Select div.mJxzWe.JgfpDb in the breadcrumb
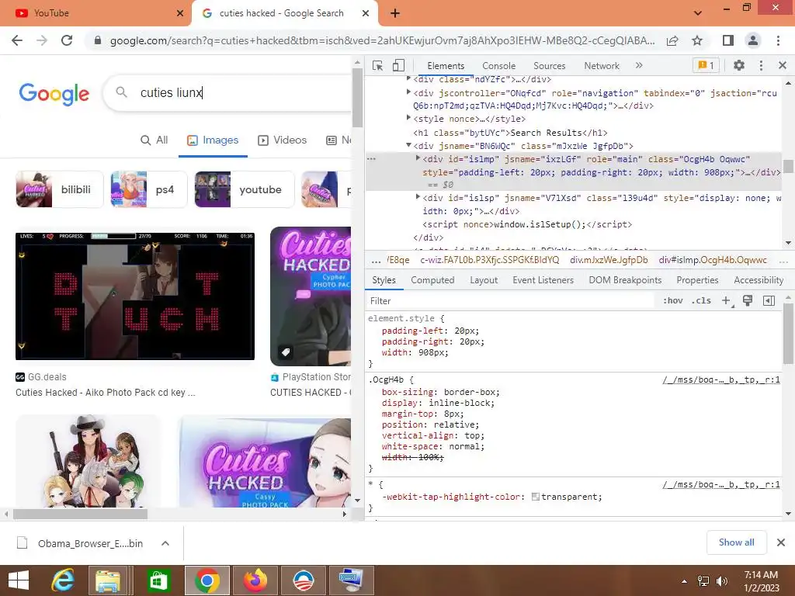The image size is (795, 596). [x=609, y=260]
